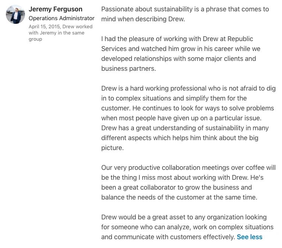Click "with Jeremy in the same" subtitle line
282x248 pixels.
pos(57,33)
